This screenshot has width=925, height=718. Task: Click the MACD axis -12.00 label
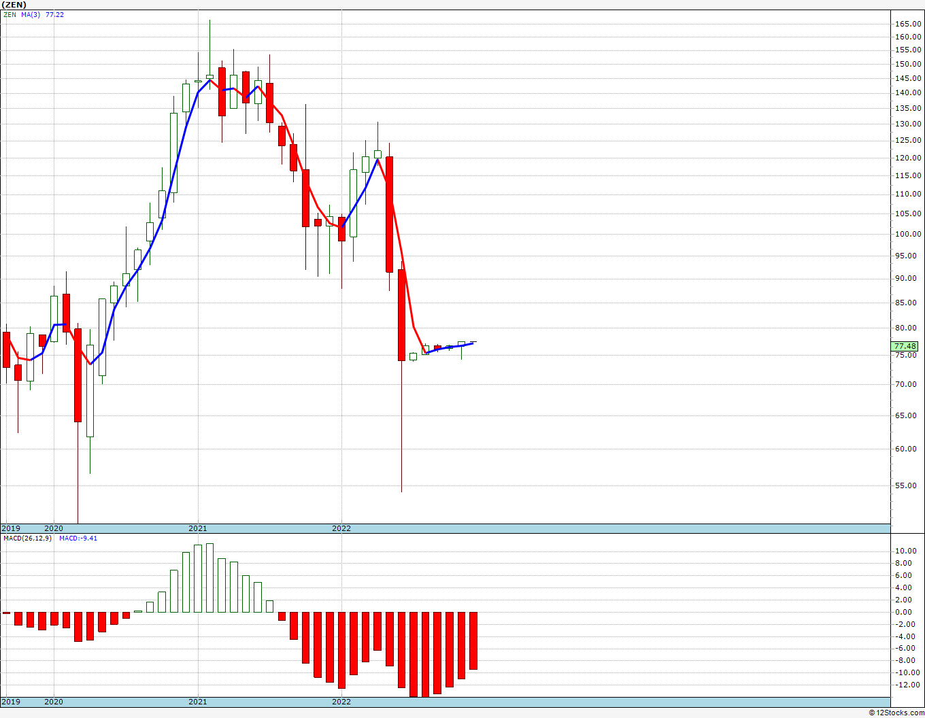coord(908,685)
